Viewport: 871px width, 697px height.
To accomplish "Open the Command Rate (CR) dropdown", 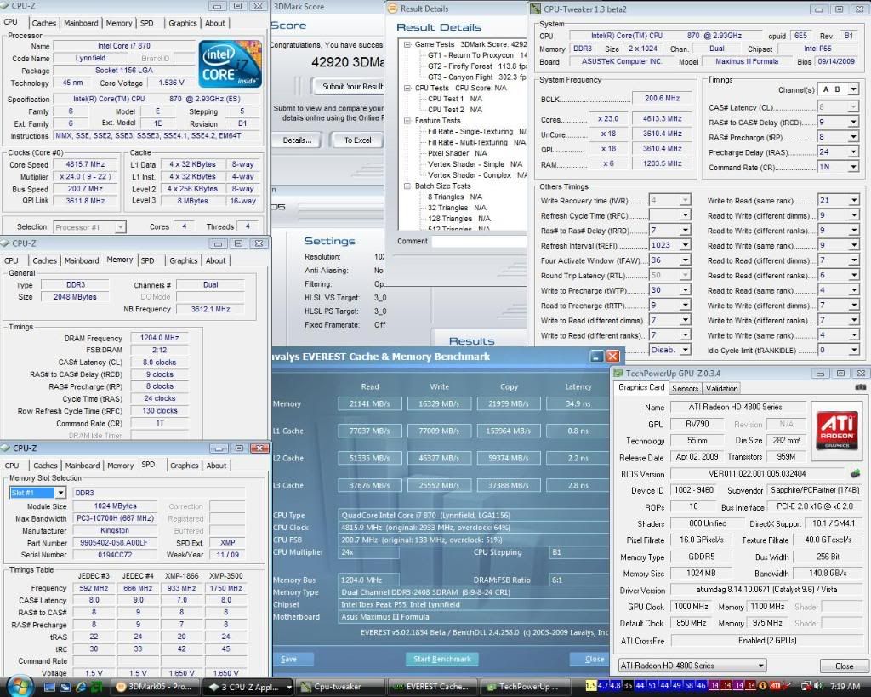I will (x=853, y=167).
